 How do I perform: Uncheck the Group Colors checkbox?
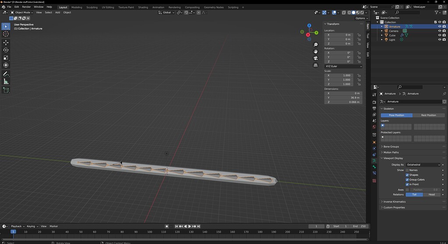coord(407,180)
